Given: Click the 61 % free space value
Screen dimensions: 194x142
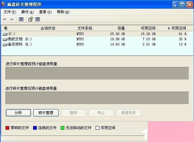Looking at the screenshot, I should (x=183, y=34).
